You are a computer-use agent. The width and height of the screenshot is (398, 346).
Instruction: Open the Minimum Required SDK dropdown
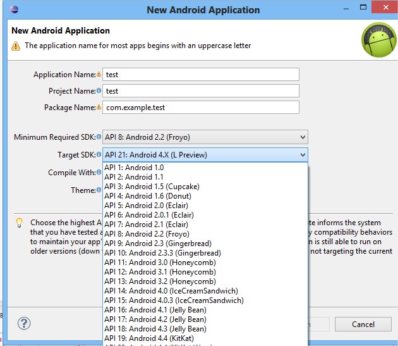coord(205,137)
